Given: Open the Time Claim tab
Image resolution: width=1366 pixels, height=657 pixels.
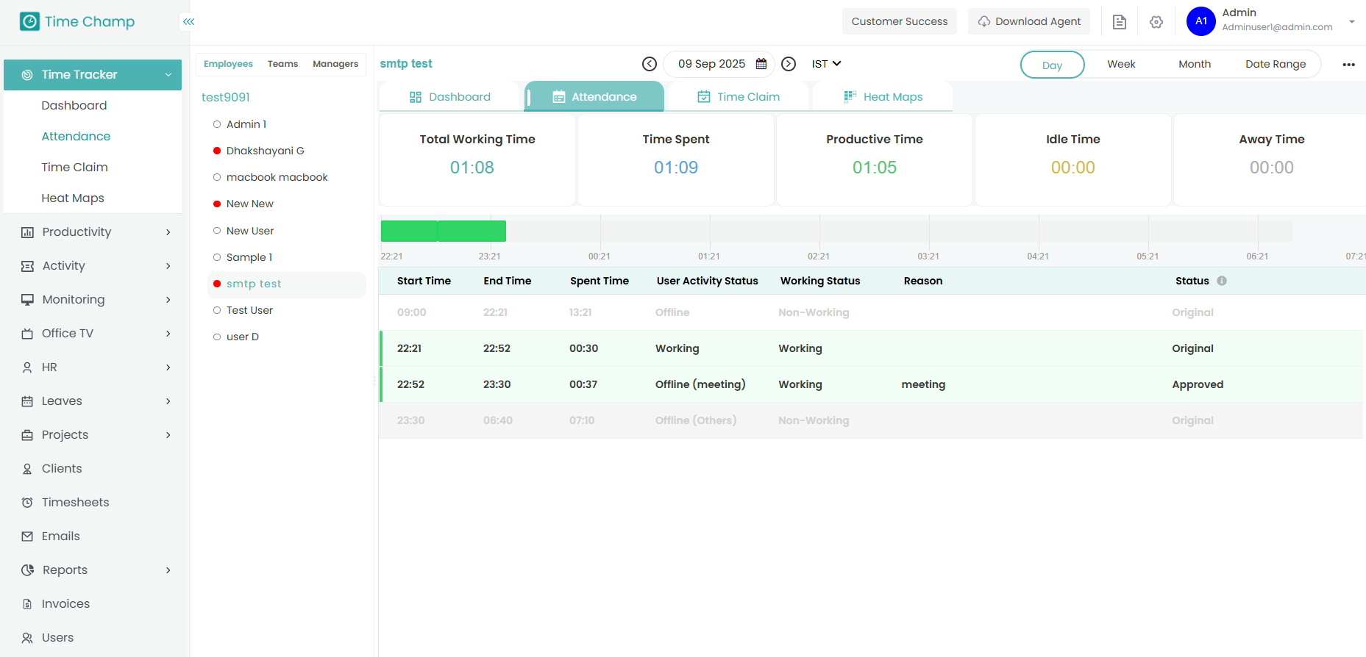Looking at the screenshot, I should click(x=739, y=97).
